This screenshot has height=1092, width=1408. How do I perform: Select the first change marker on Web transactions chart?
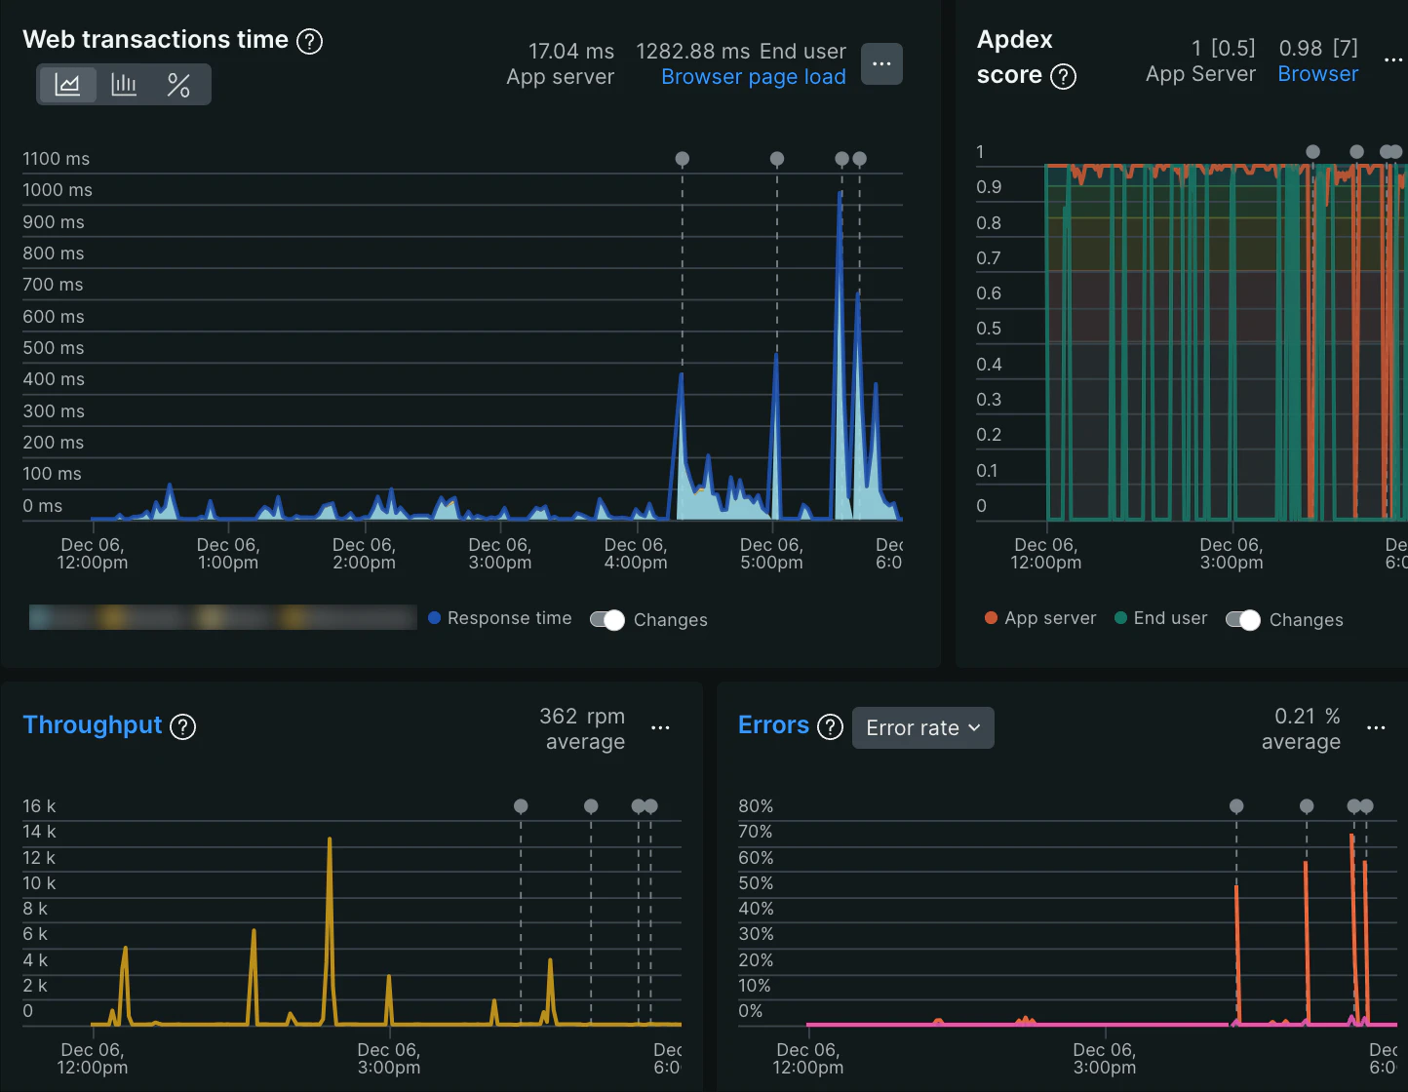point(683,159)
